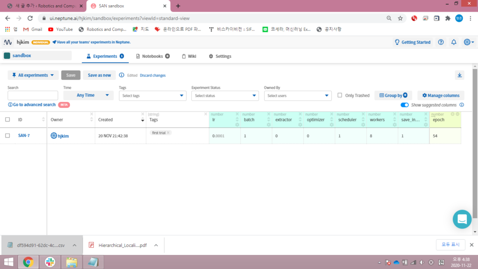Remove the first trial tag

coord(169,133)
